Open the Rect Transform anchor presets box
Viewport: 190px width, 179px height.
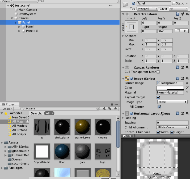click(x=131, y=27)
